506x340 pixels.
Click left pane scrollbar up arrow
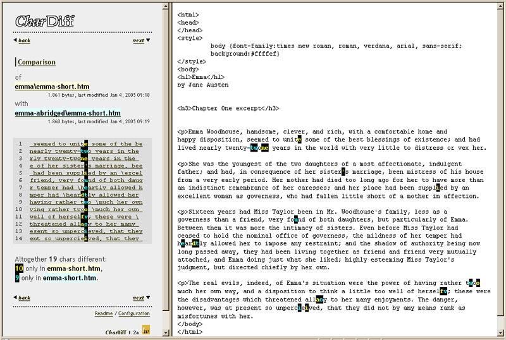(x=166, y=6)
